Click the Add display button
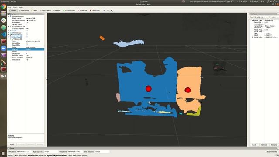The image size is (279, 157). click(x=12, y=145)
